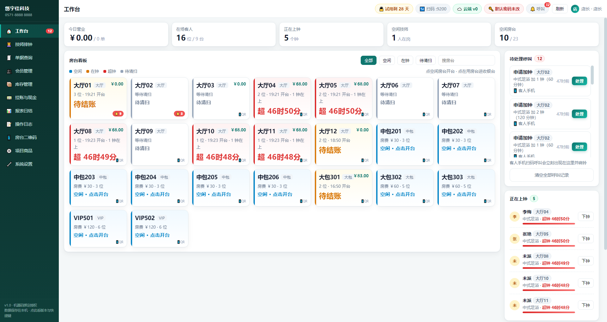Open overtime room 大厅08 card

98,144
